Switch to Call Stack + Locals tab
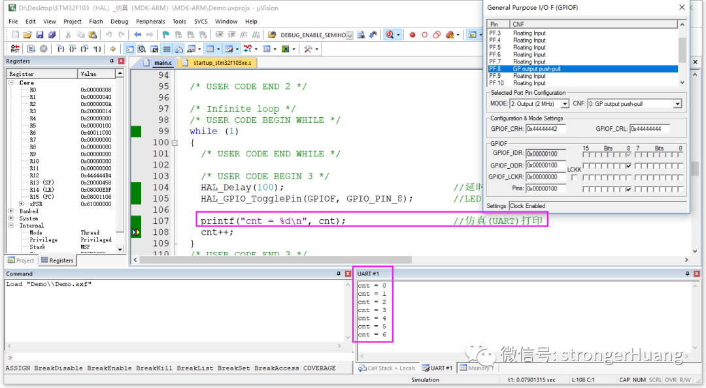 387,368
